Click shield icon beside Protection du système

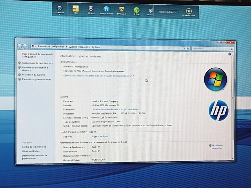(x=19, y=75)
